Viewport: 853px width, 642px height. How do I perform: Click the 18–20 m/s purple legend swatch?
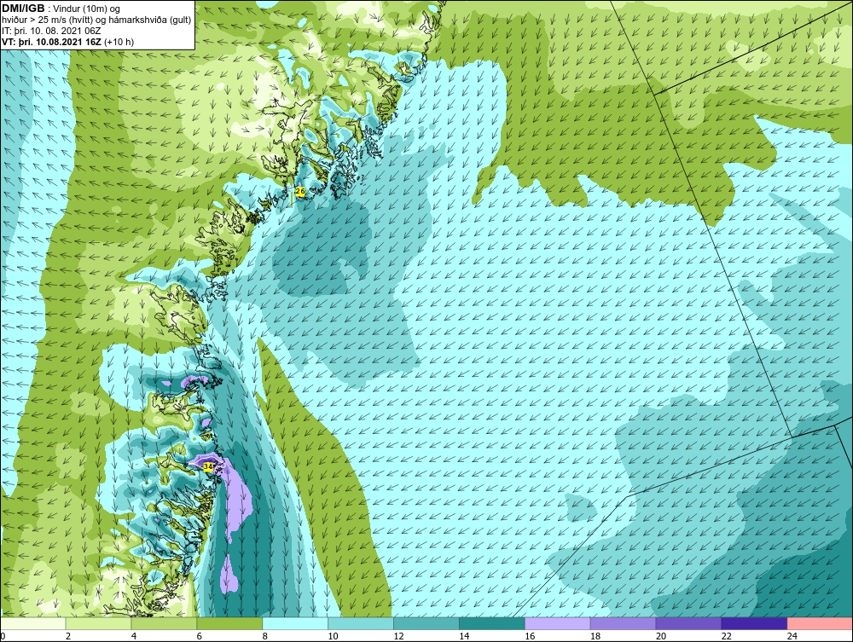pyautogui.click(x=623, y=623)
